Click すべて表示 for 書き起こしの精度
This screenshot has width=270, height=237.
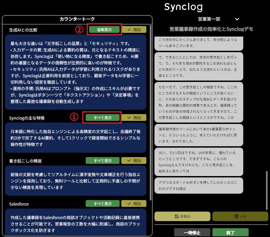103,160
